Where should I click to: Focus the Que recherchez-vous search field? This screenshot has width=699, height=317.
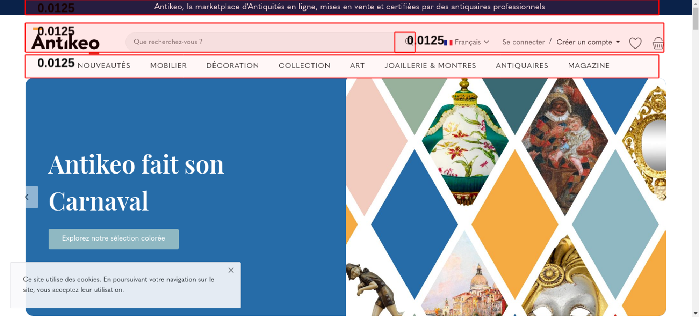260,42
